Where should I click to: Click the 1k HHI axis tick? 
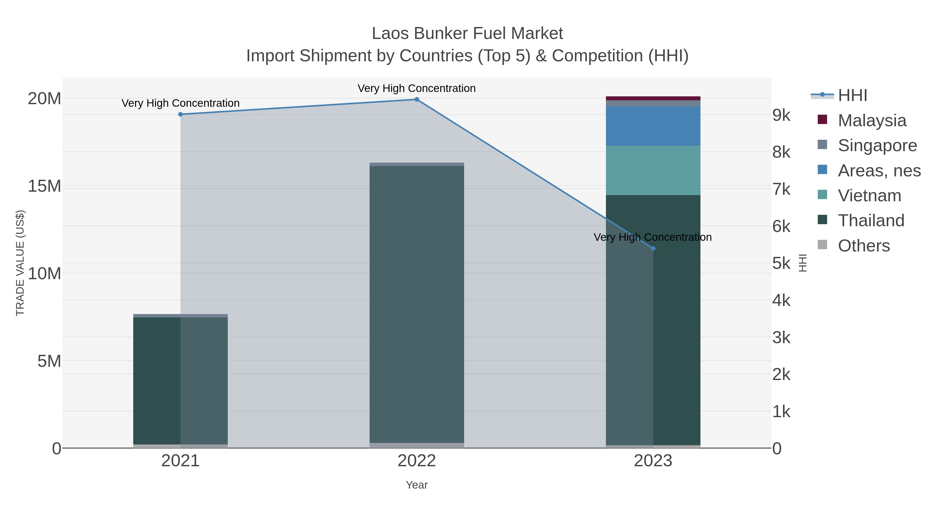click(x=781, y=412)
